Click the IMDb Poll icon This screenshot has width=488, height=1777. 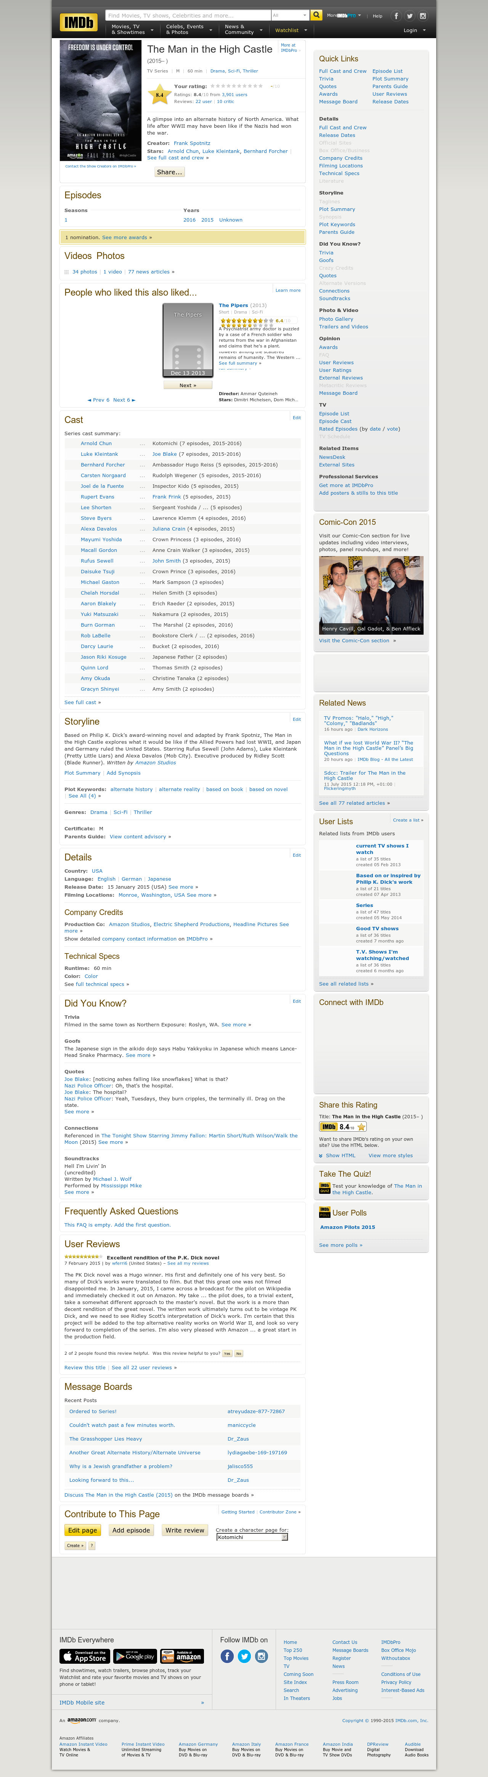[325, 1211]
